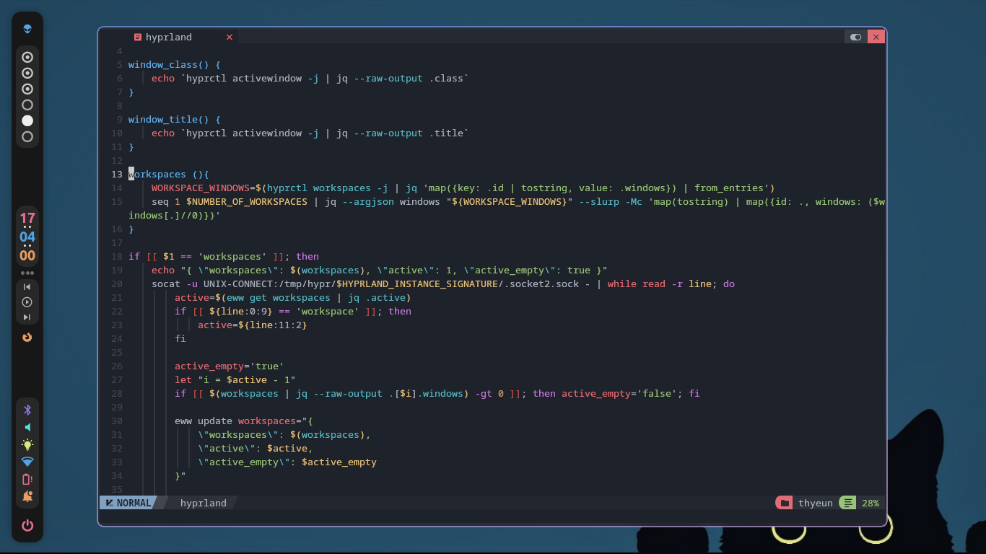Close the editor with the red X button
Screen dimensions: 986x554
coord(876,37)
